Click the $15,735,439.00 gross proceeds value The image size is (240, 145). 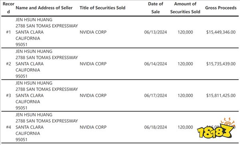click(221, 64)
